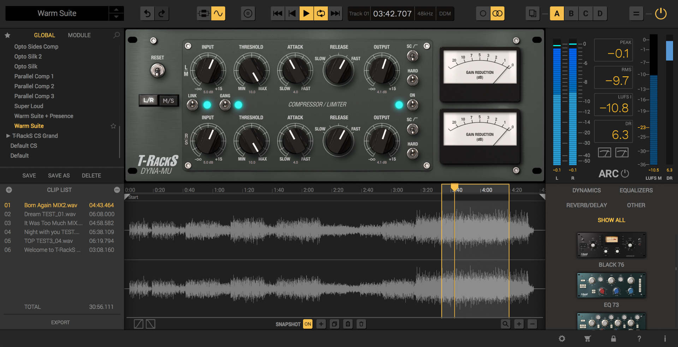The image size is (678, 347).
Task: Open the Warm Suite preset dropdown
Action: coord(57,13)
